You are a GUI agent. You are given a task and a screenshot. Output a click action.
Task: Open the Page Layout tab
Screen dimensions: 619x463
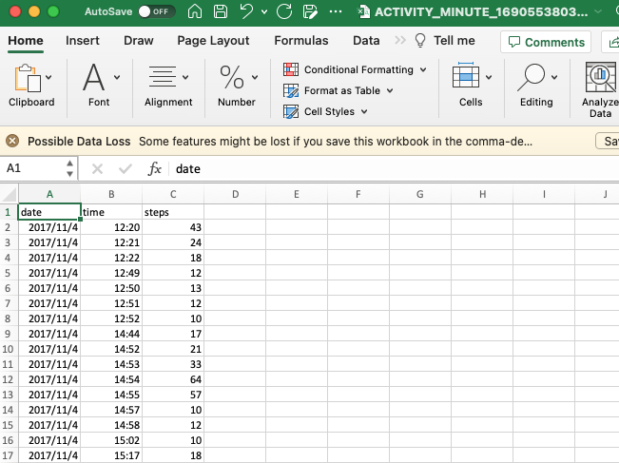213,41
